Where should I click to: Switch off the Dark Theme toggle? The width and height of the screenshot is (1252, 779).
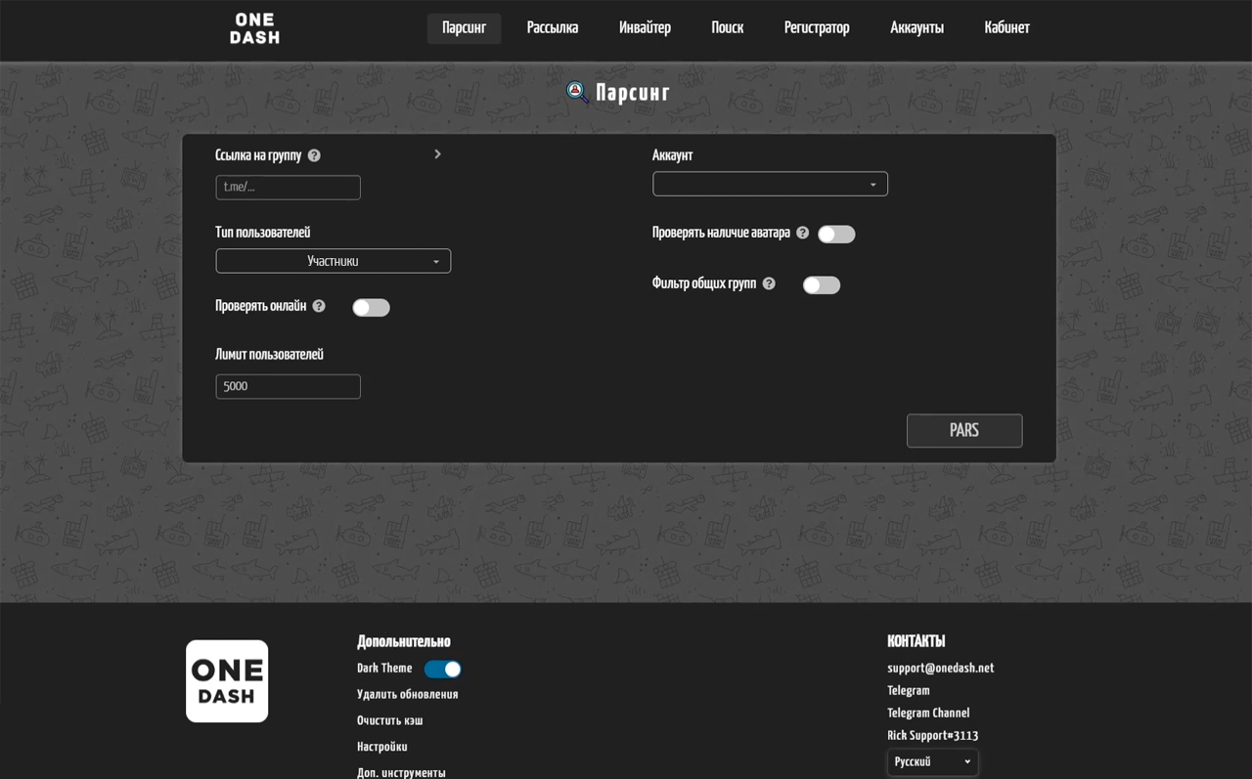click(x=442, y=670)
